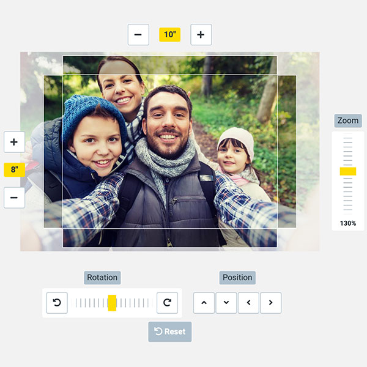Click the yellow Rotation slider handle
Viewport: 367px width, 367px height.
pyautogui.click(x=112, y=303)
